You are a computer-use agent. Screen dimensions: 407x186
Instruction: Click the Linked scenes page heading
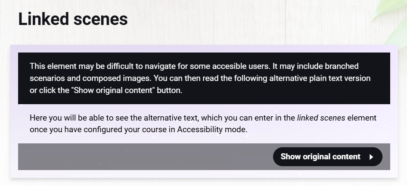coord(73,19)
